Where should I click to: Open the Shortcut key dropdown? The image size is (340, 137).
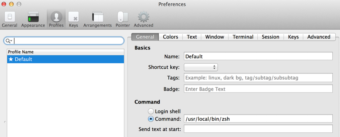click(x=201, y=67)
